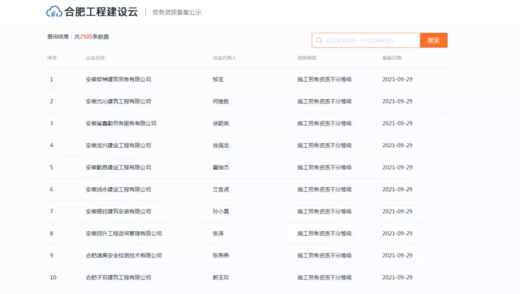Click the 合肥工程建设云 site title text
Viewport: 520px width, 294px height.
(x=101, y=12)
